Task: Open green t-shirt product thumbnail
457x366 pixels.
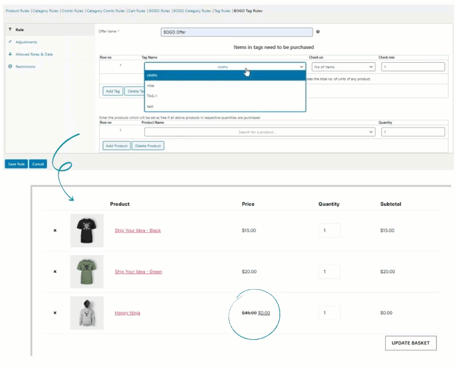Action: tap(87, 271)
